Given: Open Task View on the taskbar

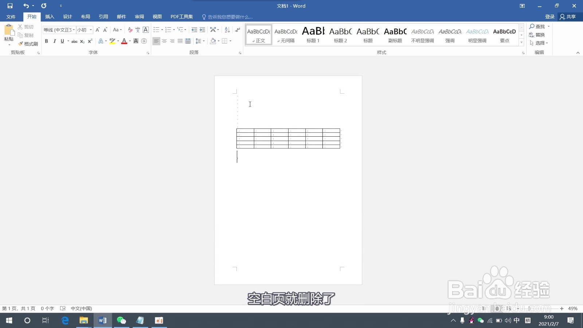Looking at the screenshot, I should pyautogui.click(x=46, y=320).
